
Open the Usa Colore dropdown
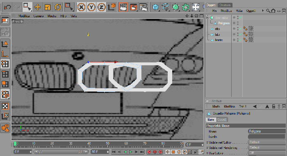(x=266, y=153)
